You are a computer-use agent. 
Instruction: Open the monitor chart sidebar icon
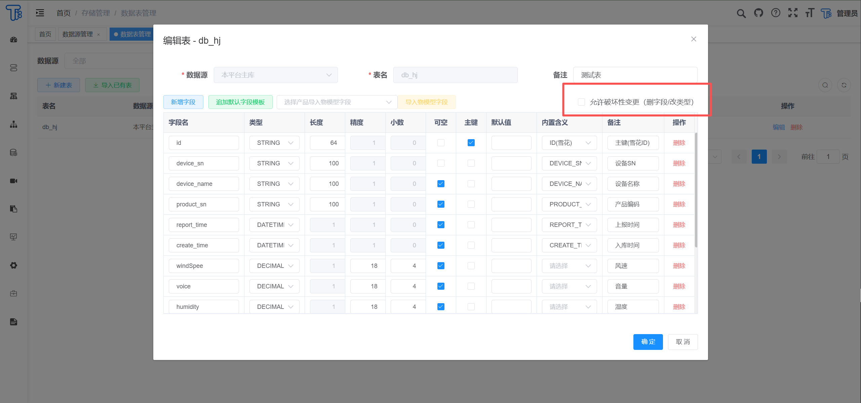[13, 237]
